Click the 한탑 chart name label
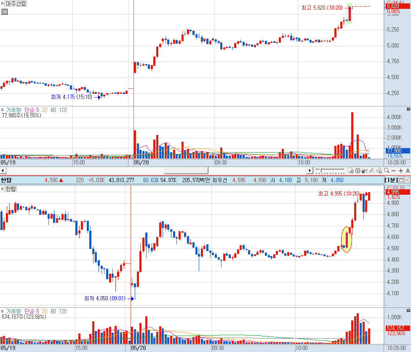 click(11, 189)
